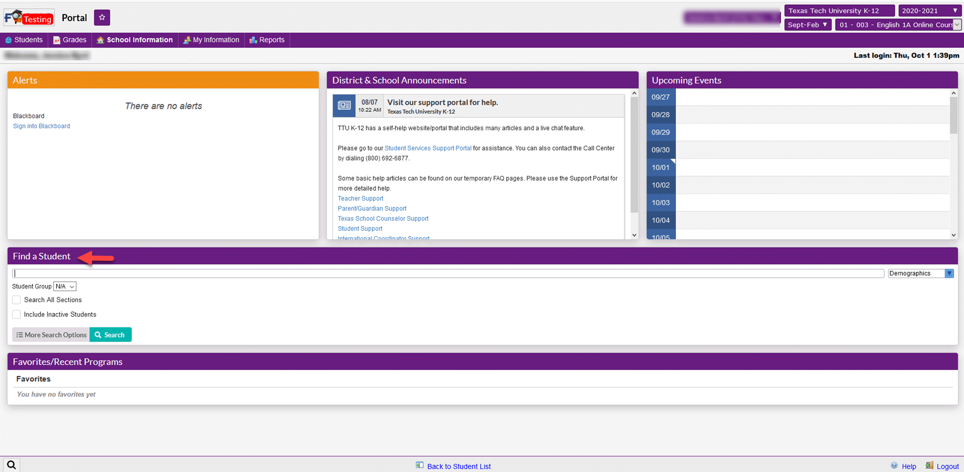Select the 10/01 event date
This screenshot has height=472, width=964.
tap(661, 168)
